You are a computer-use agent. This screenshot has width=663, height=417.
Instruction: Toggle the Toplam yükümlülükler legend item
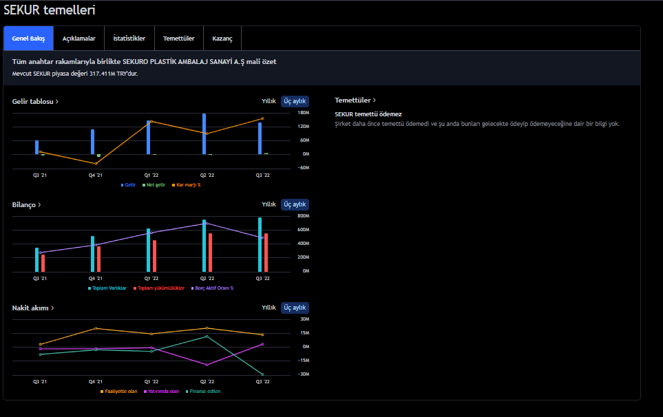pos(159,288)
